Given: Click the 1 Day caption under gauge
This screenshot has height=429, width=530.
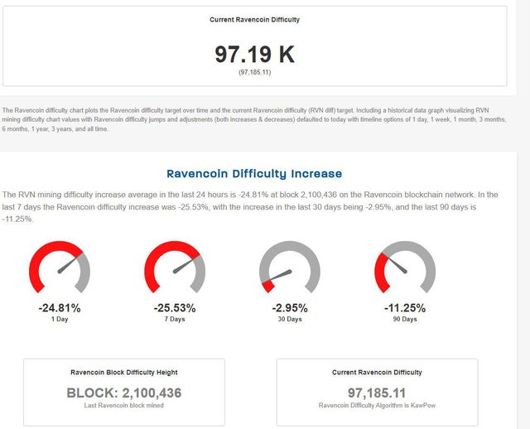Looking at the screenshot, I should click(x=60, y=320).
